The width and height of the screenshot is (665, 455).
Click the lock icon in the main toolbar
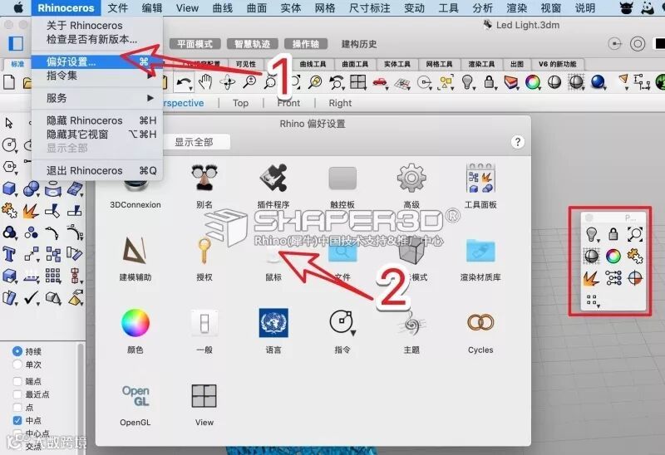(x=489, y=81)
